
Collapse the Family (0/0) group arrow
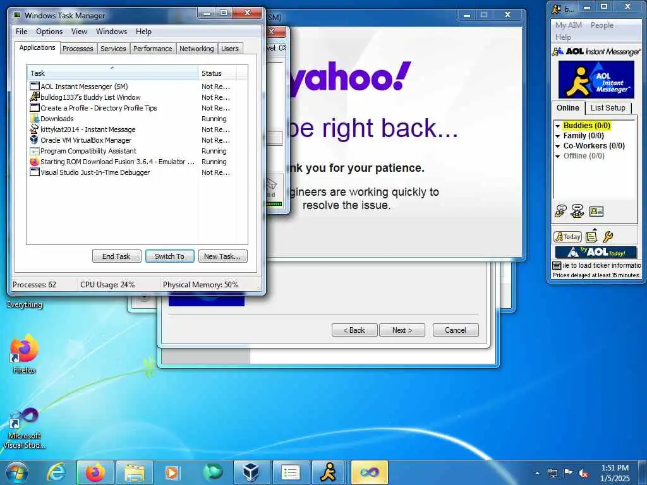(x=557, y=136)
